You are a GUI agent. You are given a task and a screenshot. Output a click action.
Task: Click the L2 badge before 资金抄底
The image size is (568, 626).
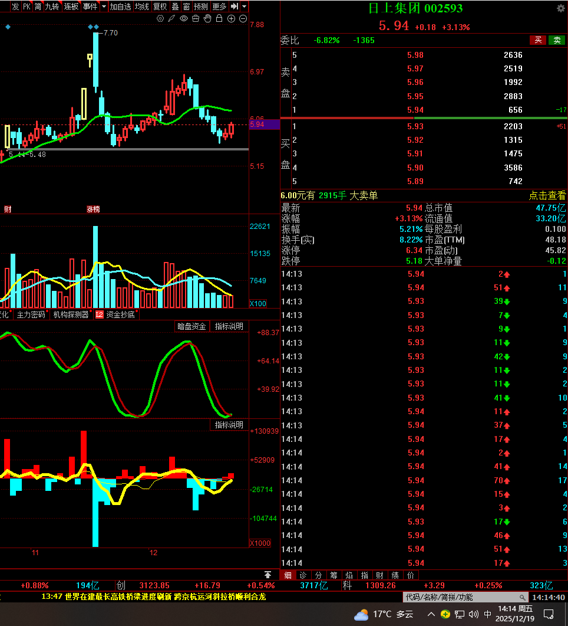coord(99,314)
